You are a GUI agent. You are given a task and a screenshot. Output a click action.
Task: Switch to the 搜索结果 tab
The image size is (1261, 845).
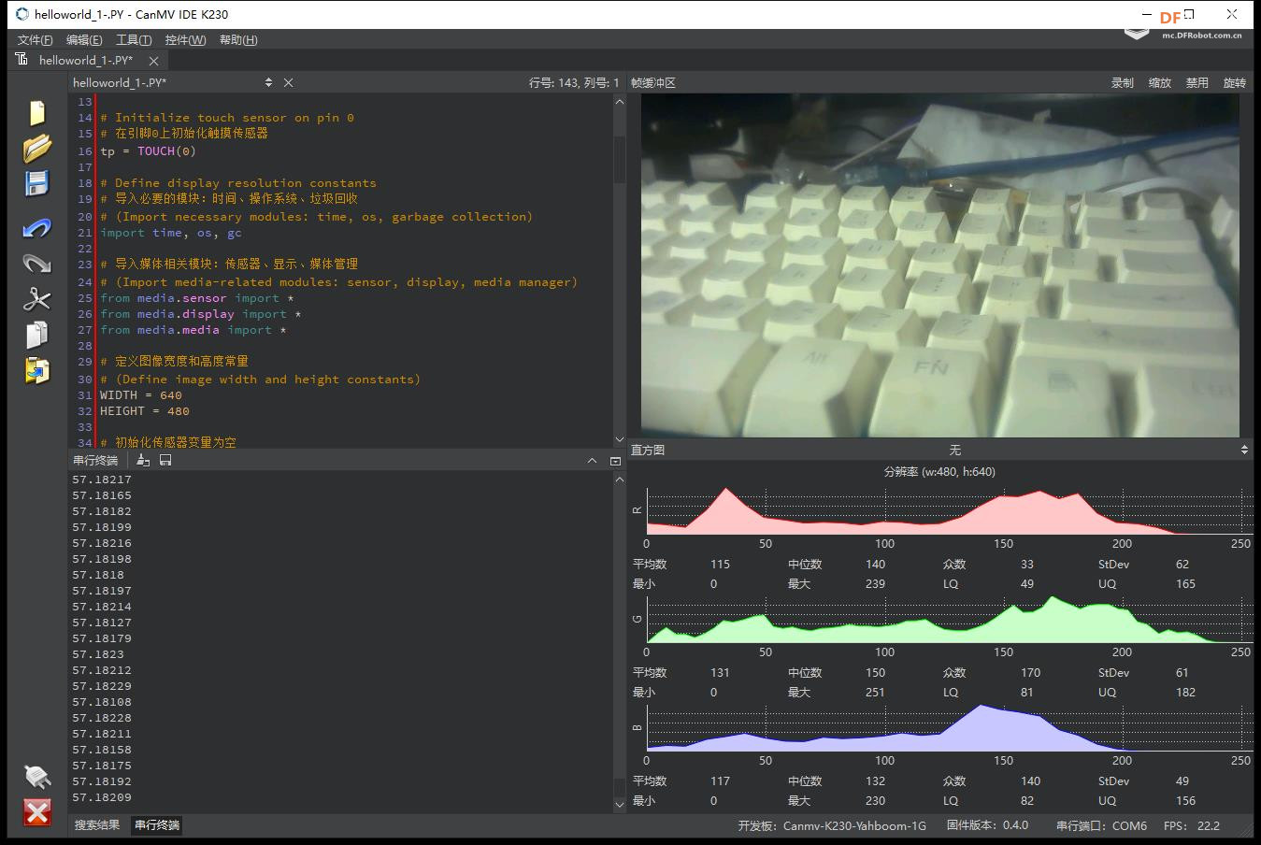[x=97, y=824]
